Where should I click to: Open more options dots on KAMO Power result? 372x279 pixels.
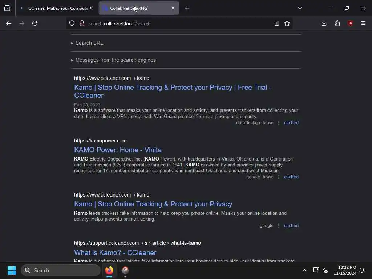click(x=279, y=177)
